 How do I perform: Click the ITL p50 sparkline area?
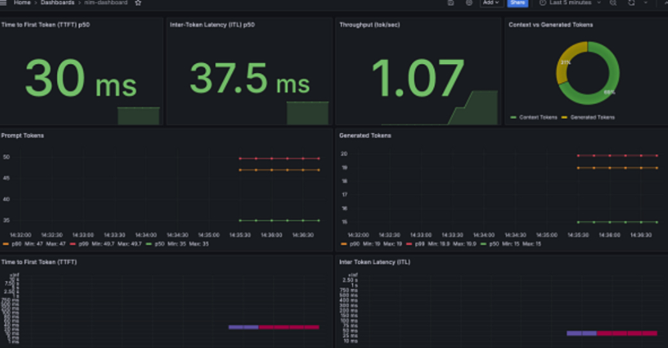pos(307,113)
